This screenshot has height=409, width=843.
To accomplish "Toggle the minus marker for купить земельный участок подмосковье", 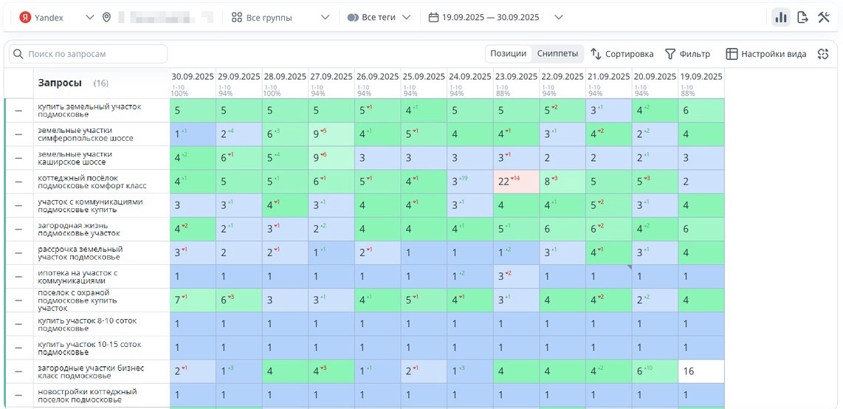I will tap(18, 111).
